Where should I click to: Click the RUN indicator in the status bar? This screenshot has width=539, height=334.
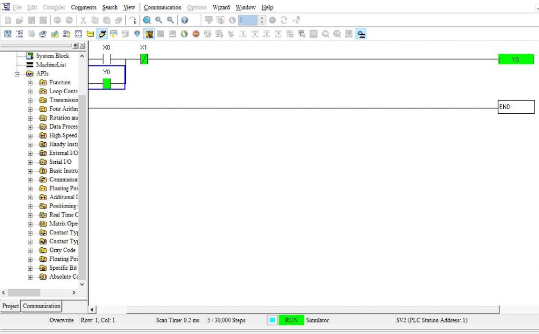[290, 320]
